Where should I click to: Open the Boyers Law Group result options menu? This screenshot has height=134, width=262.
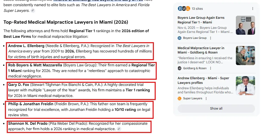point(211,38)
